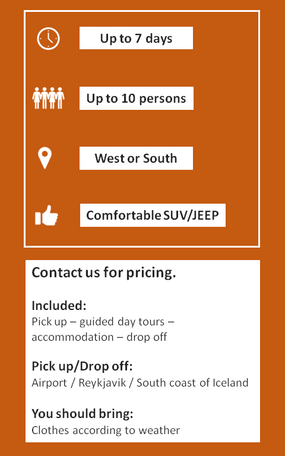
Task: Click the 'West or South' label
Action: [136, 158]
